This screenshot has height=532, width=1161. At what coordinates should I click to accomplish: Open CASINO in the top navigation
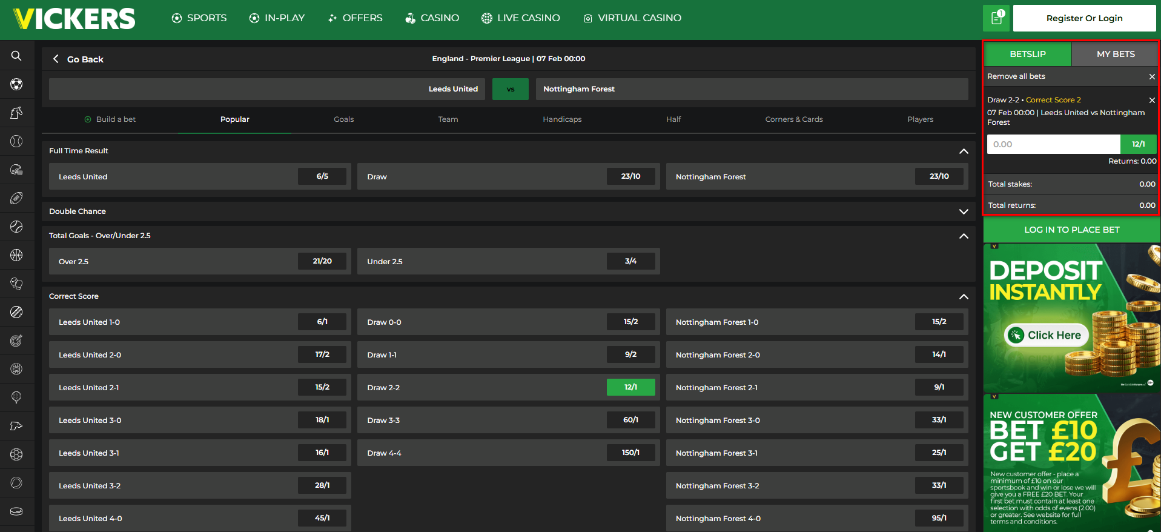pos(432,18)
